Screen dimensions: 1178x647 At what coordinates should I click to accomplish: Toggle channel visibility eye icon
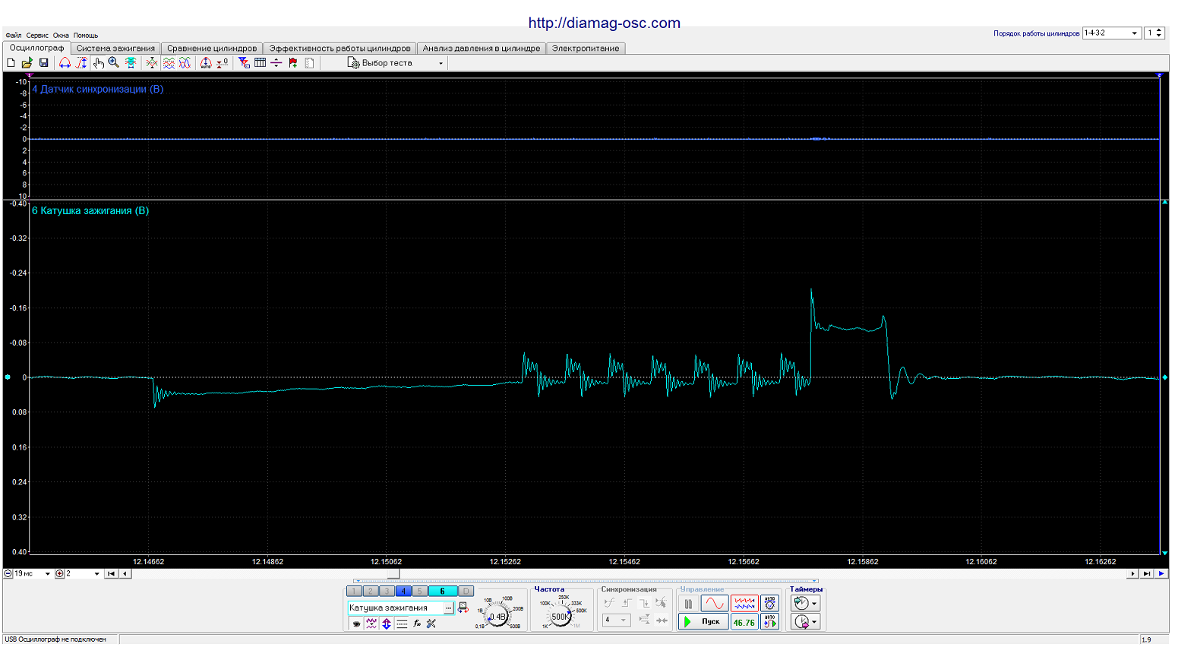click(x=355, y=624)
